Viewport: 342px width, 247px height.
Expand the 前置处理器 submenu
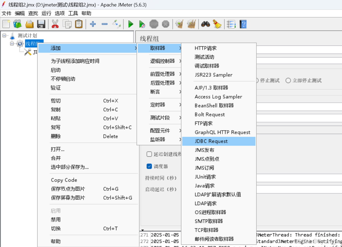[159, 74]
